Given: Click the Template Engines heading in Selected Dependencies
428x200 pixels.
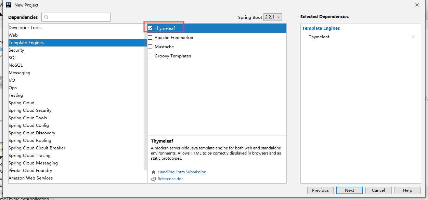Looking at the screenshot, I should (x=321, y=28).
